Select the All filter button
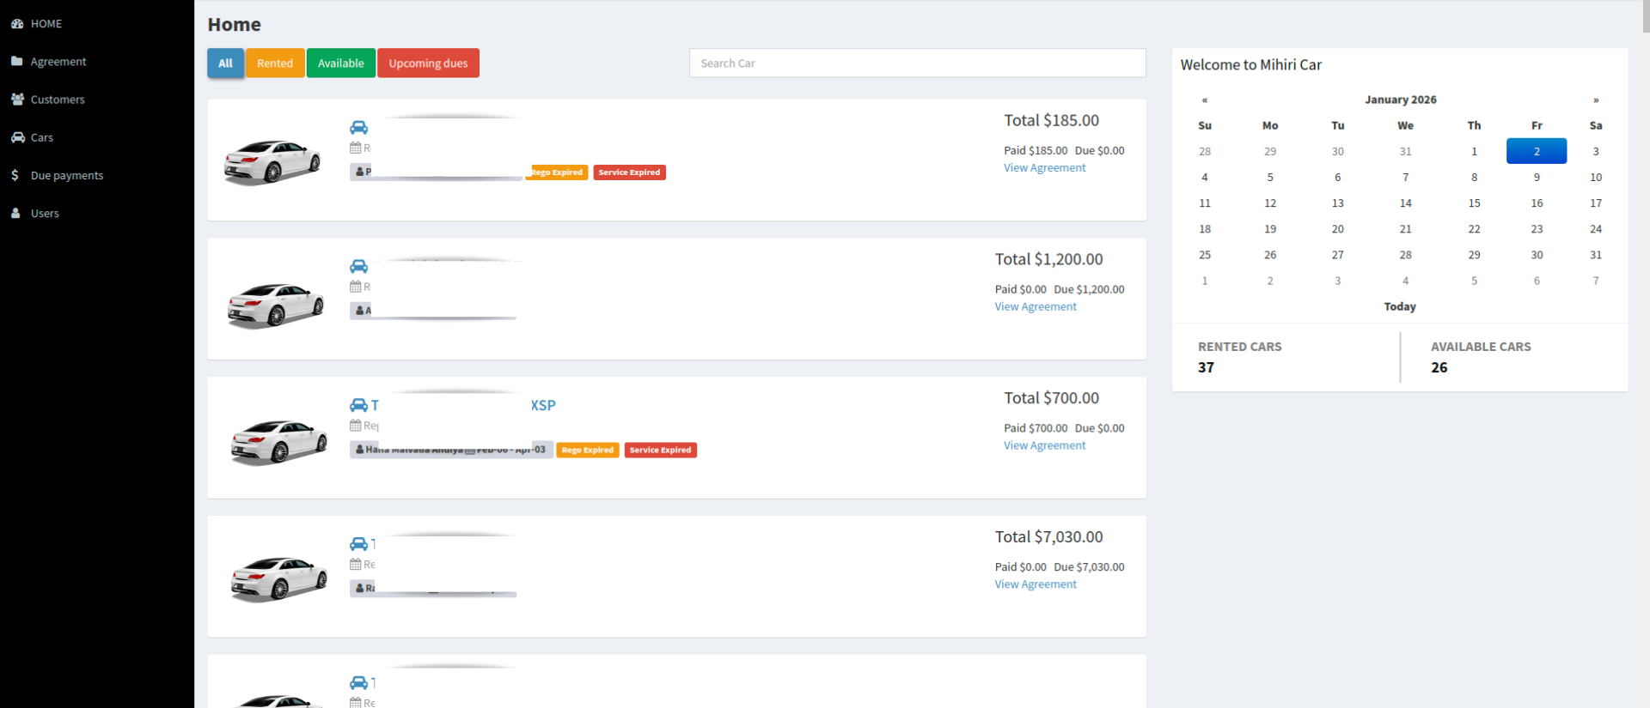This screenshot has width=1650, height=708. pos(225,63)
